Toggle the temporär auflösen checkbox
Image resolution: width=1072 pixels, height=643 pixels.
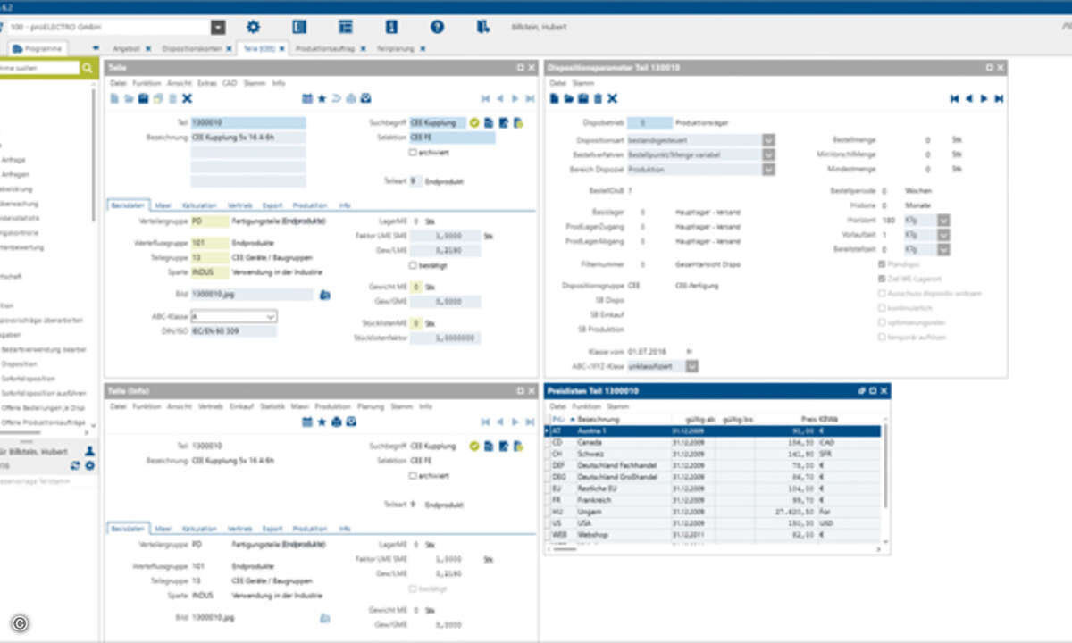(x=882, y=338)
